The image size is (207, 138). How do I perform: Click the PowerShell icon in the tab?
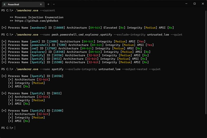point(5,4)
